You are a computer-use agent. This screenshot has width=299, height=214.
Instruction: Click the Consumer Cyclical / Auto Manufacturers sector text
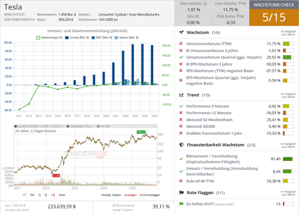[129, 14]
